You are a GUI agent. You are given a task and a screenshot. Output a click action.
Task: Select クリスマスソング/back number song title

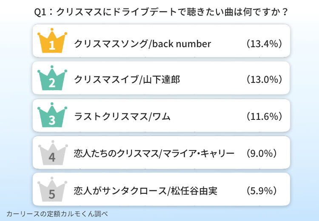[x=142, y=44]
